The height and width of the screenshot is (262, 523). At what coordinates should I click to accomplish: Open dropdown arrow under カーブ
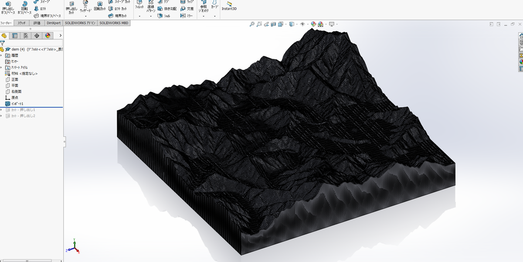coord(214,16)
